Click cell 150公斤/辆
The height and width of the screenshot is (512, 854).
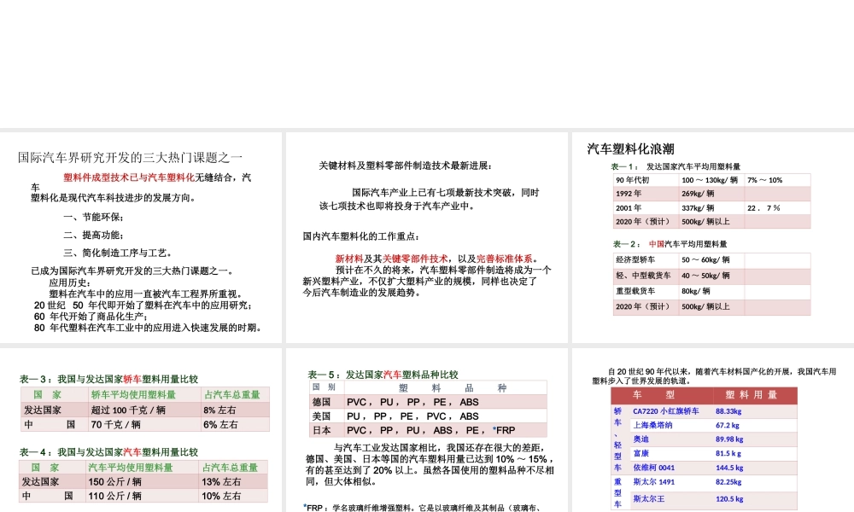(x=142, y=482)
